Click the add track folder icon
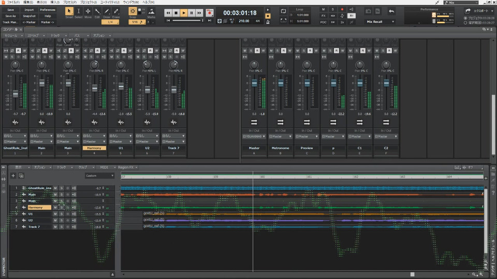Screen dimensions: 497x279 pyautogui.click(x=21, y=176)
